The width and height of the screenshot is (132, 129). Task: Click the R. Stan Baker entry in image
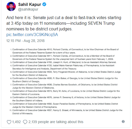tap(64, 80)
